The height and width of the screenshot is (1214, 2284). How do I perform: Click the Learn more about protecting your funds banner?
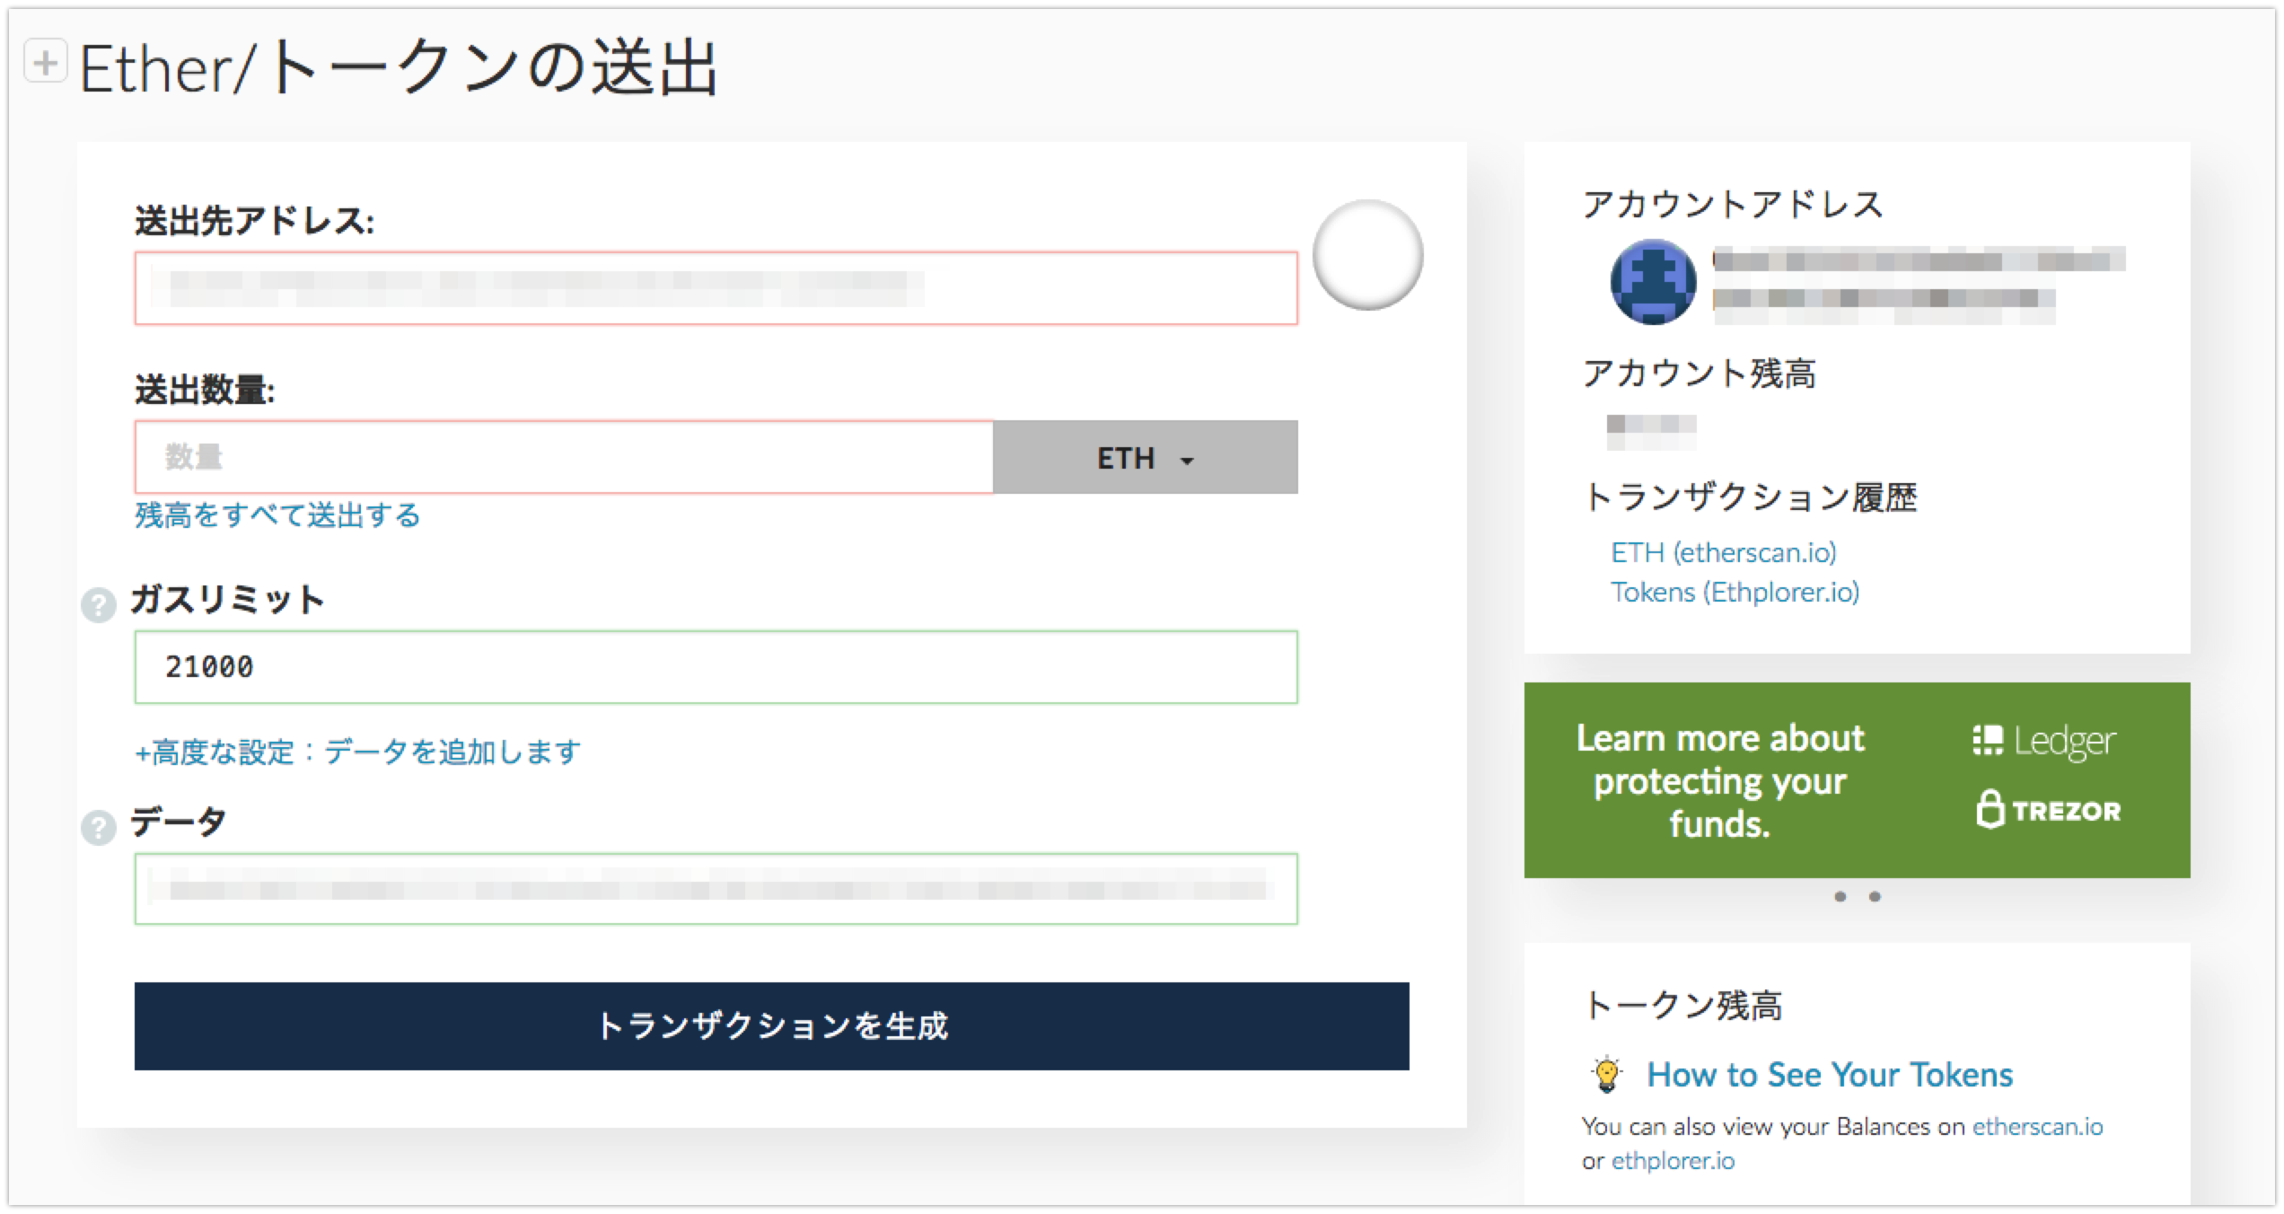[1857, 780]
